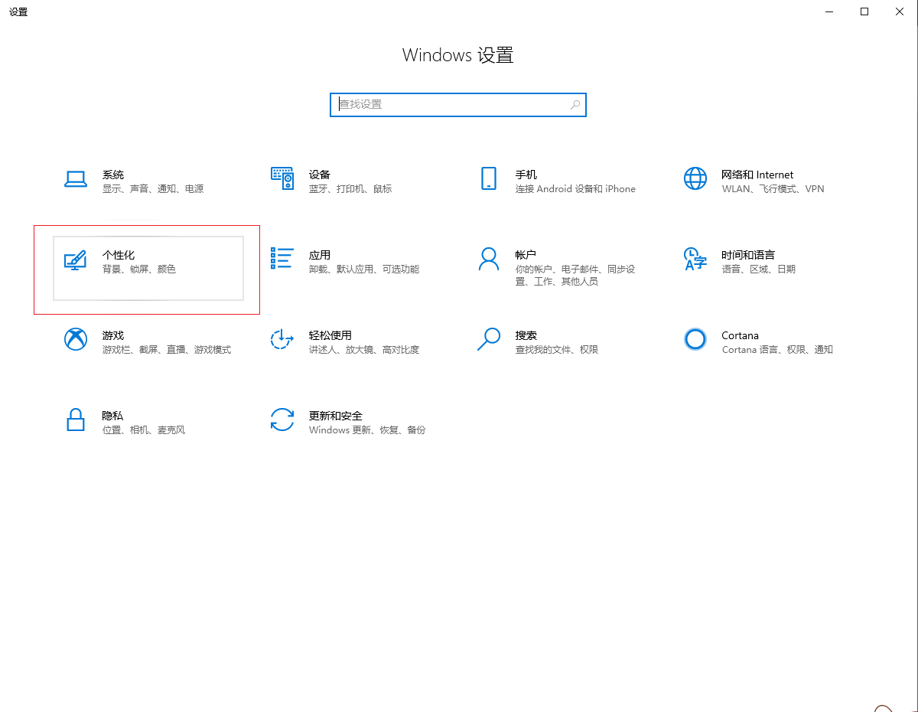Focus the 查找设置 search field
Viewport: 918px width, 712px height.
click(x=451, y=105)
